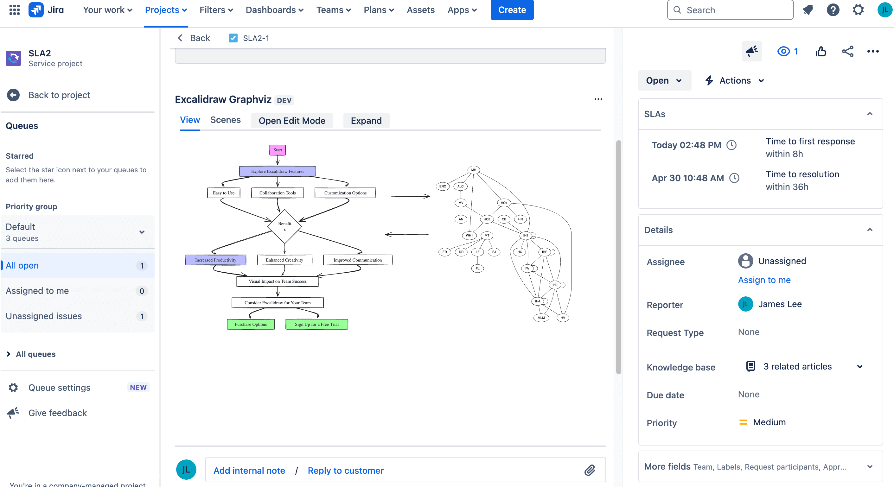This screenshot has width=894, height=487.
Task: Click the Actions lightning bolt icon
Action: coord(709,80)
